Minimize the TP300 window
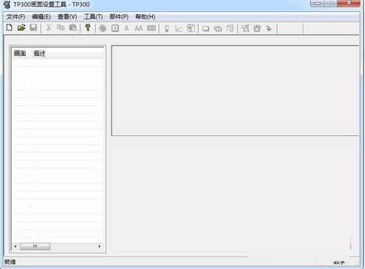 tap(317, 3)
